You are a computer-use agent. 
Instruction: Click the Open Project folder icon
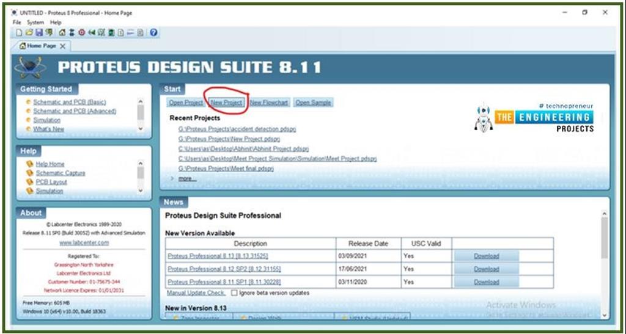[x=29, y=32]
